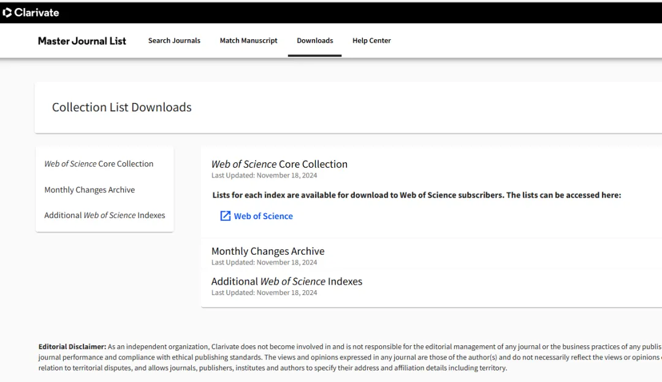Click the 'Lists for each index are available' sentence
This screenshot has height=382, width=662.
coord(417,195)
